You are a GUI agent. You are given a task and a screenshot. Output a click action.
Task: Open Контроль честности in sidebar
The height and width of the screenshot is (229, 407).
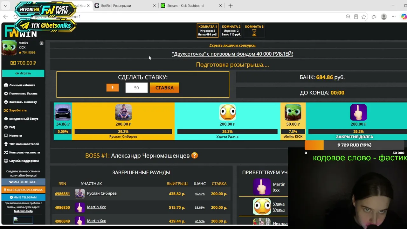pyautogui.click(x=22, y=153)
